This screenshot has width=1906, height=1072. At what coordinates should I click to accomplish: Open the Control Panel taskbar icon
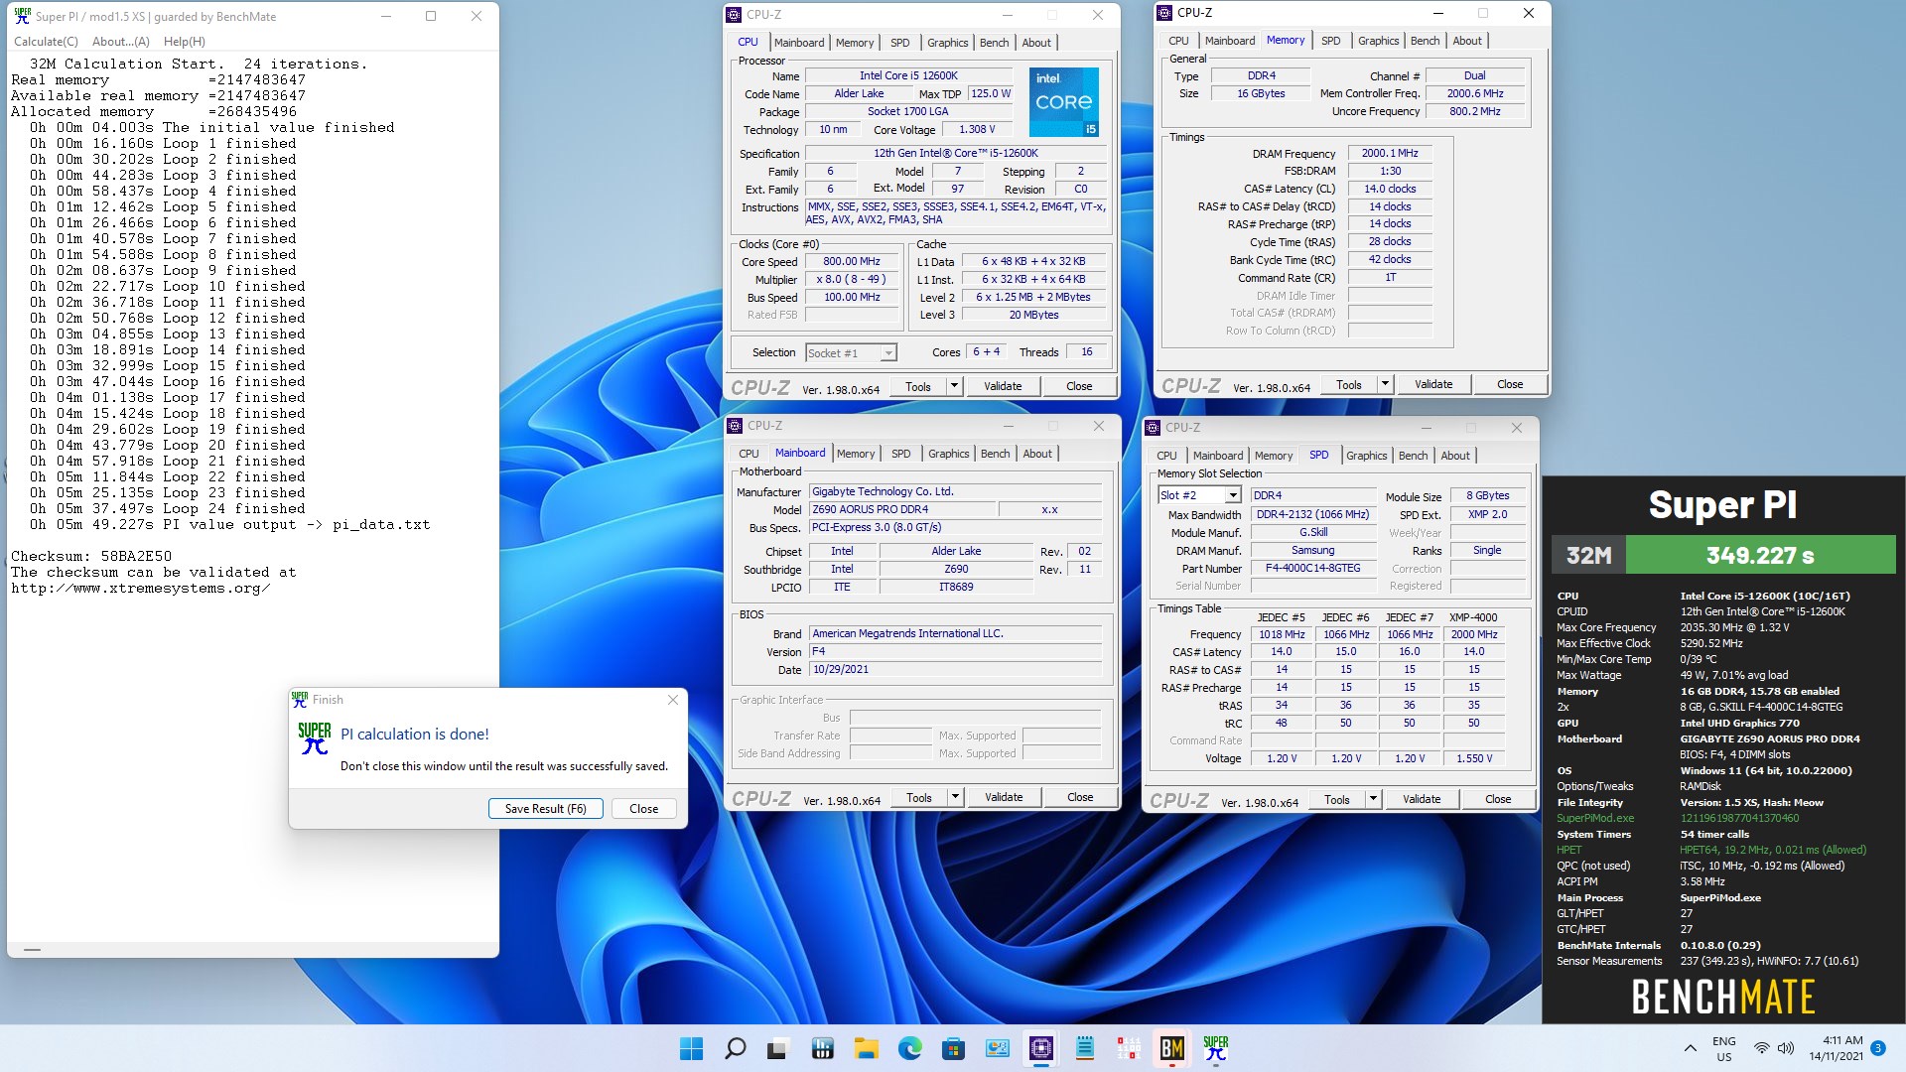997,1048
